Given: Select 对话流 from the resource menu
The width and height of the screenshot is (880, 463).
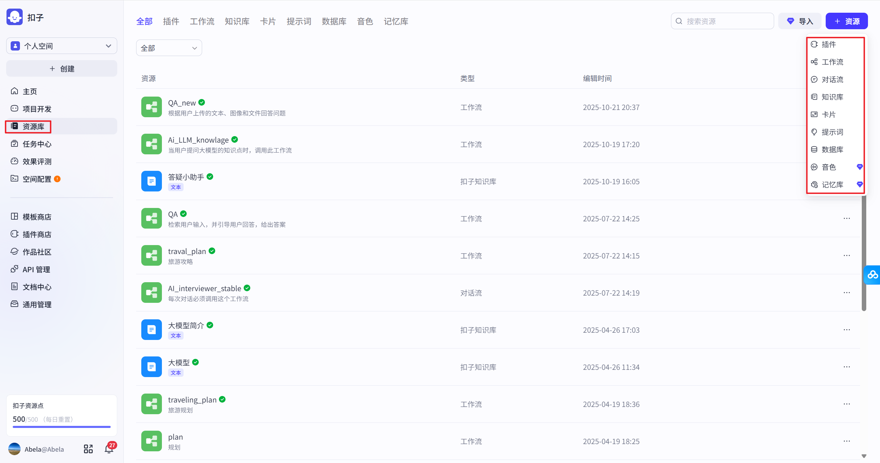Looking at the screenshot, I should 832,79.
